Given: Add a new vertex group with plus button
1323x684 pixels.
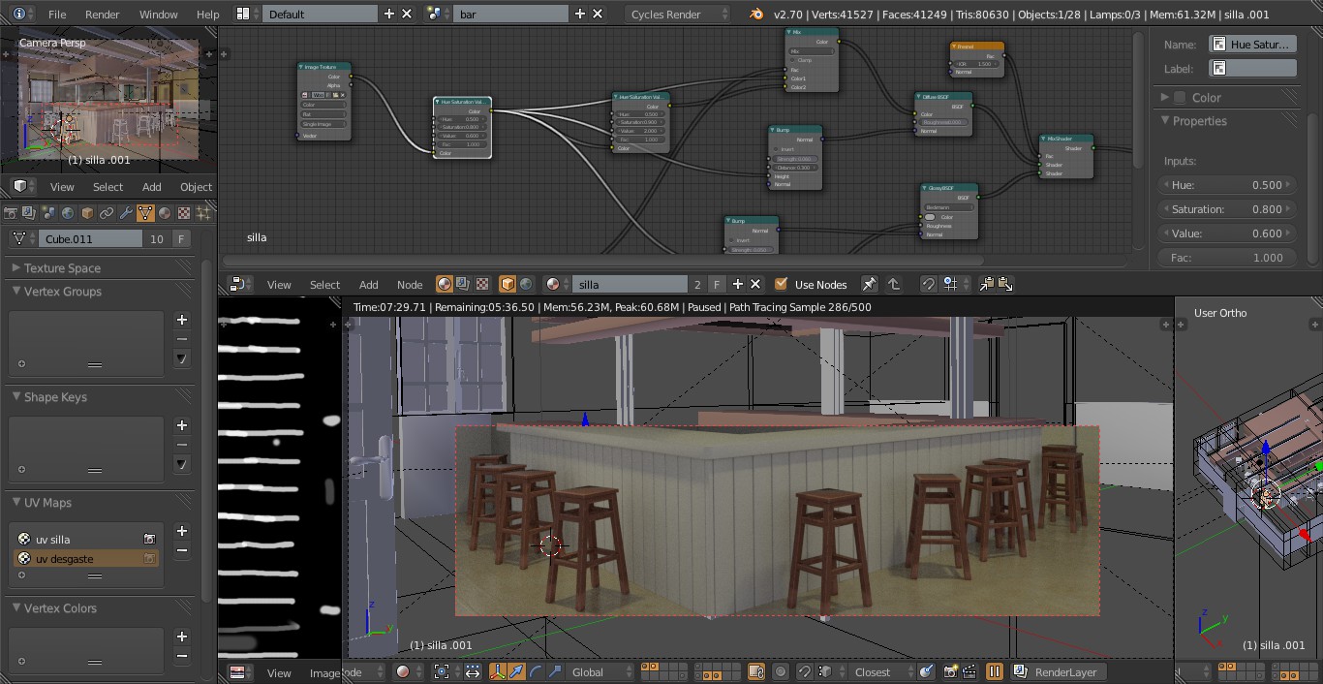Looking at the screenshot, I should coord(181,320).
